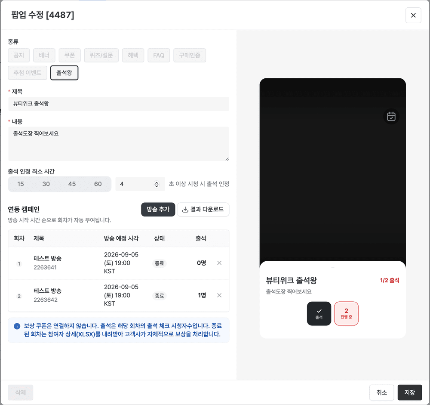Click round number badge 1

19,264
